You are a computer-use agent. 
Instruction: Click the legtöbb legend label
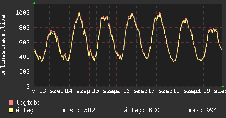pyautogui.click(x=28, y=103)
